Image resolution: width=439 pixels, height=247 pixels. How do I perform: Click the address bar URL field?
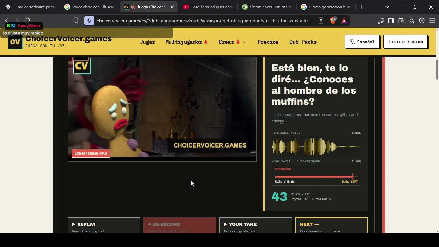pyautogui.click(x=204, y=21)
